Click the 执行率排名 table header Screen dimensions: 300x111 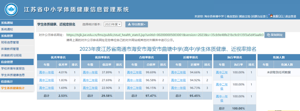click(x=235, y=57)
